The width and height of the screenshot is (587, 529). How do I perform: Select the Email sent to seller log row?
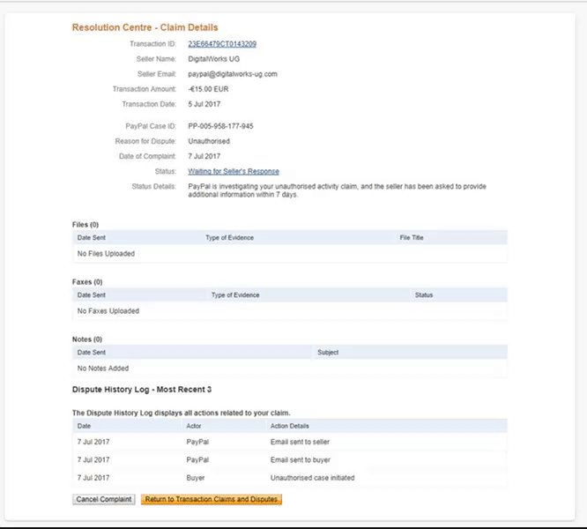click(290, 442)
